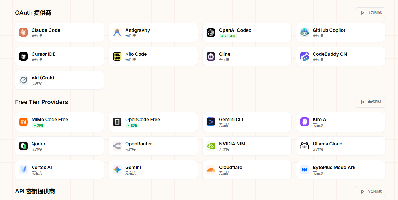The width and height of the screenshot is (398, 200).
Task: Click the Kiro AI ghost icon
Action: point(305,122)
